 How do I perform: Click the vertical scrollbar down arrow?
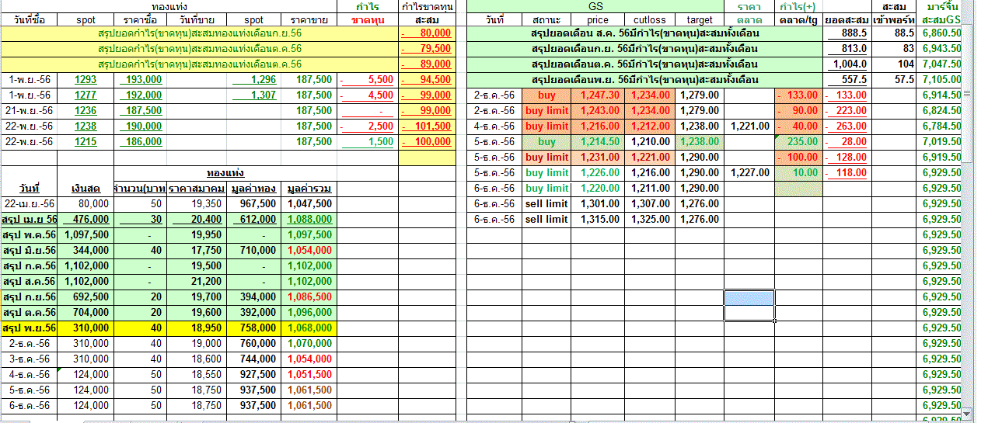(x=967, y=414)
